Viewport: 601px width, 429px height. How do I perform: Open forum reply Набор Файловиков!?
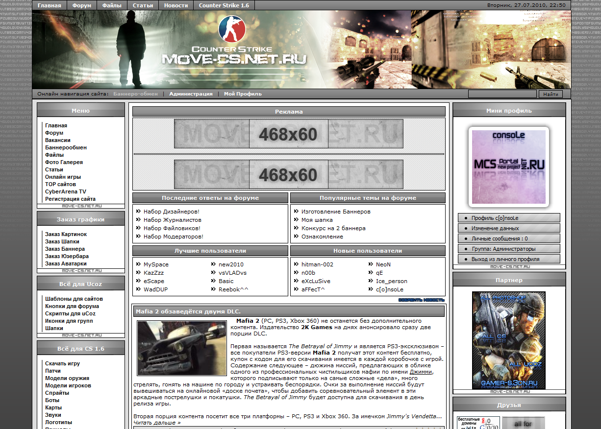(x=172, y=228)
